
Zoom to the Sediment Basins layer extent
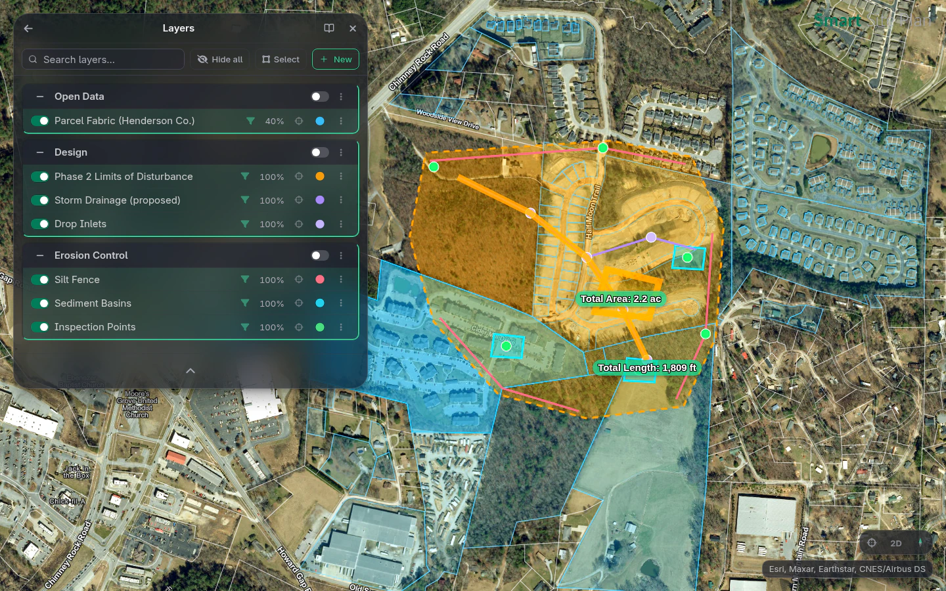tap(299, 303)
